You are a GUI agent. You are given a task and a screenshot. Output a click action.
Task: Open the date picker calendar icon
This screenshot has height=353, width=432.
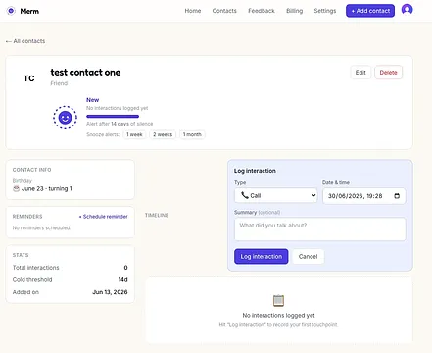coord(397,196)
